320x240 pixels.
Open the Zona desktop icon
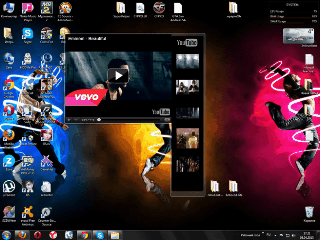[x=9, y=163]
